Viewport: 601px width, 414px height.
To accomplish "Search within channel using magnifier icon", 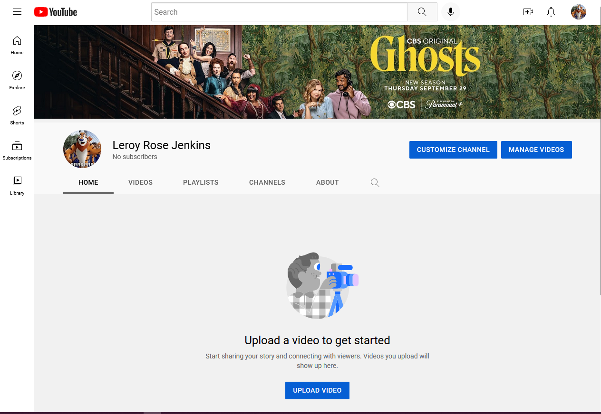I will click(375, 183).
